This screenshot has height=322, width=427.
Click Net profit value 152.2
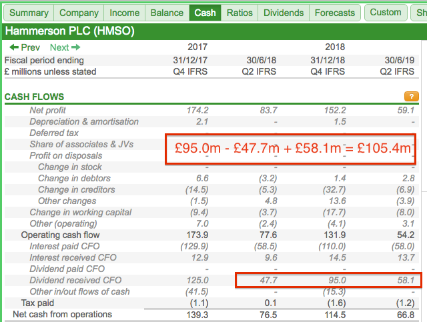(335, 110)
